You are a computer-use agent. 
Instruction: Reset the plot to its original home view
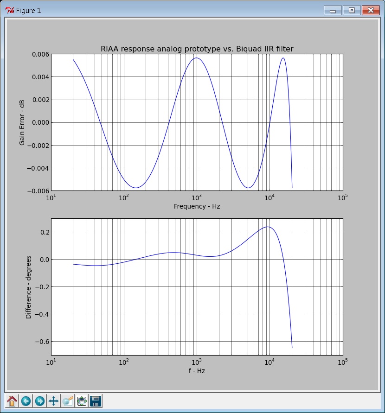tap(12, 401)
